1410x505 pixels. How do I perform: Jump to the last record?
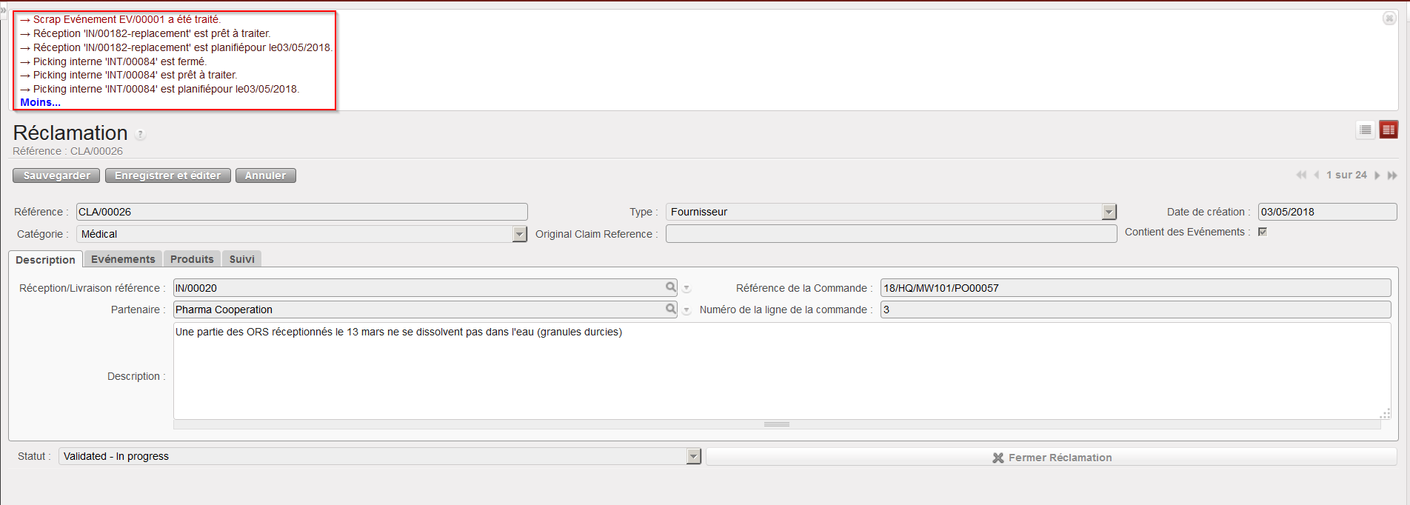[1392, 175]
